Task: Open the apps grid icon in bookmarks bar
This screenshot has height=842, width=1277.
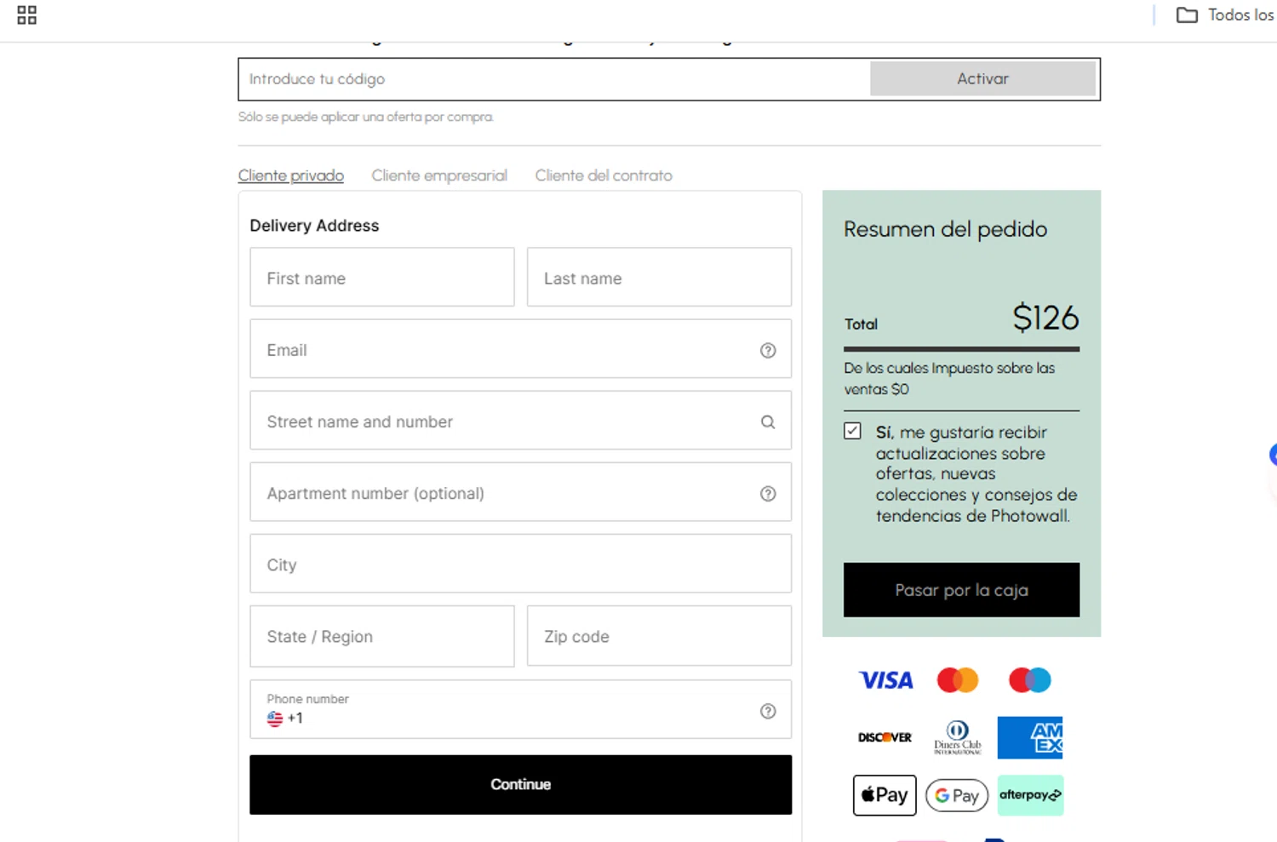Action: [x=26, y=14]
